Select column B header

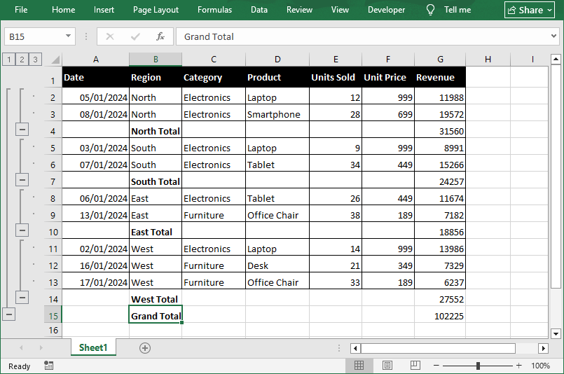(156, 60)
